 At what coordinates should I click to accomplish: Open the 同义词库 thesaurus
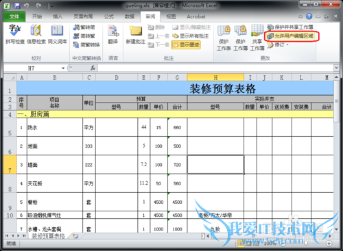(57, 34)
